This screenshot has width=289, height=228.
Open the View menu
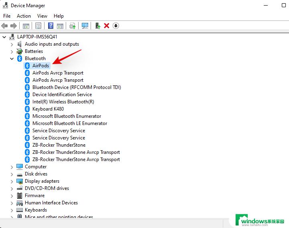click(x=42, y=16)
